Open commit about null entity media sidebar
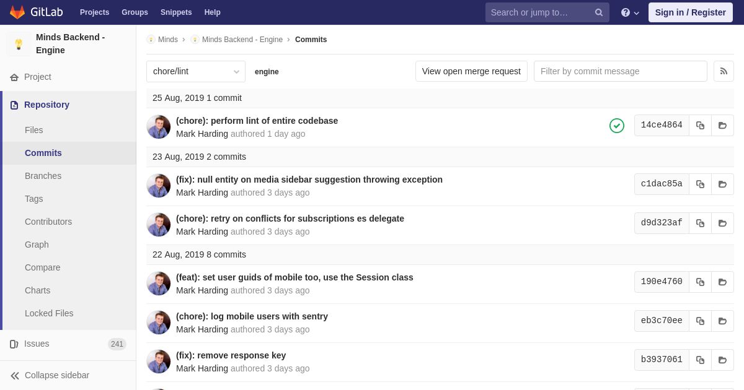Screen dimensions: 744x390 309,180
